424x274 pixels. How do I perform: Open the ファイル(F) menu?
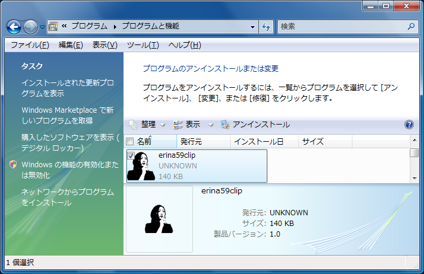(30, 45)
